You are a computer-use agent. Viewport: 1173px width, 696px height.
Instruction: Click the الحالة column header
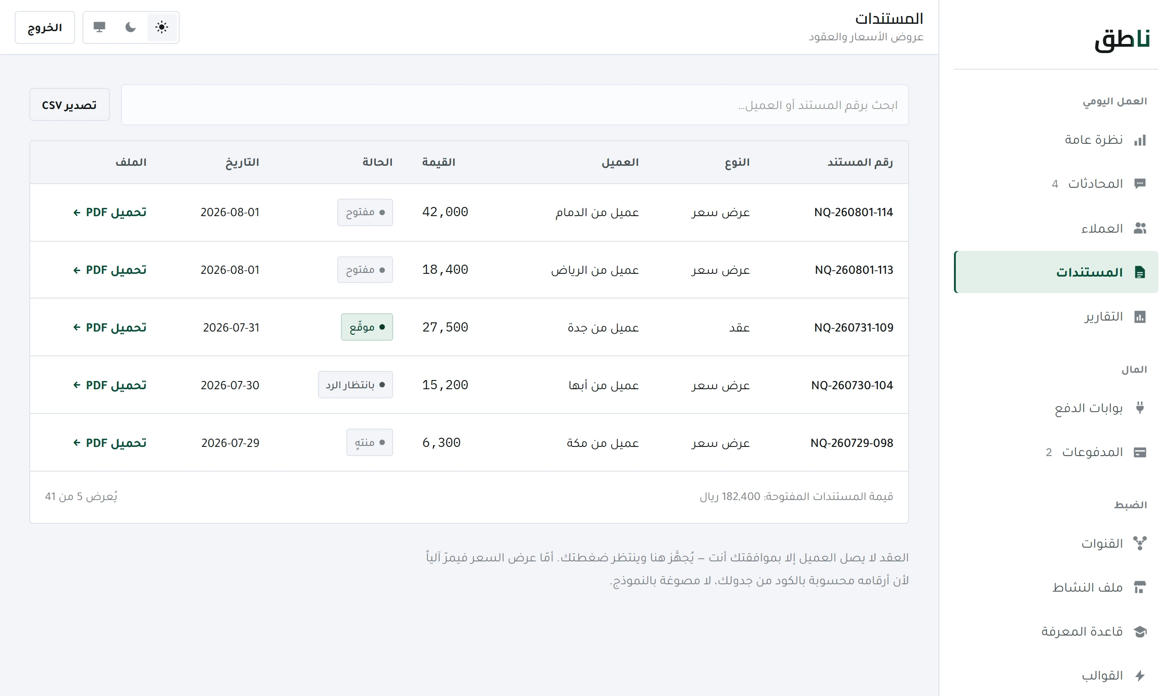377,162
